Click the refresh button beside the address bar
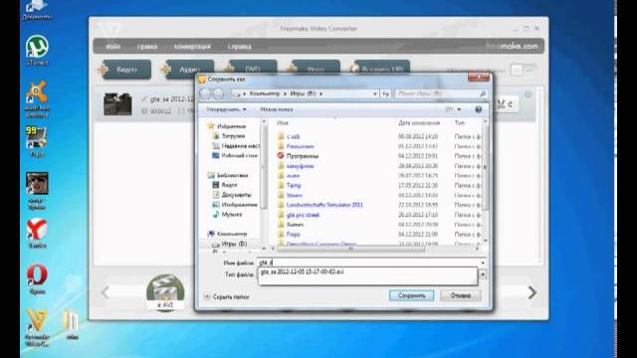Screen dimensions: 637x358 pos(385,93)
